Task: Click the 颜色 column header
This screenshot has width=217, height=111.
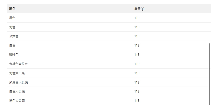Action: click(x=12, y=9)
